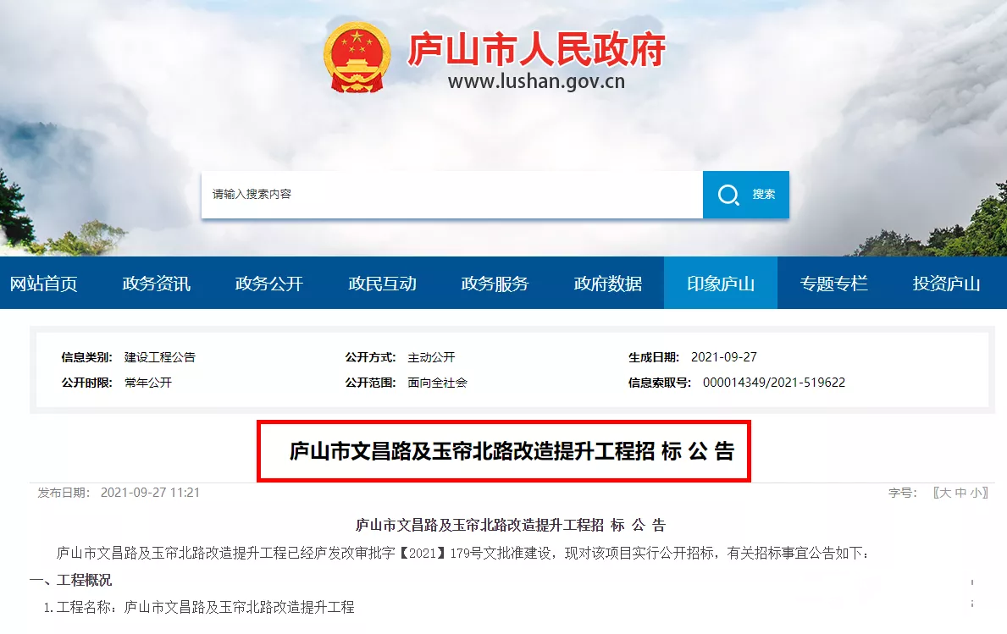Open the 投资庐山 menu item
Screen dimensions: 1007x634
tap(946, 283)
